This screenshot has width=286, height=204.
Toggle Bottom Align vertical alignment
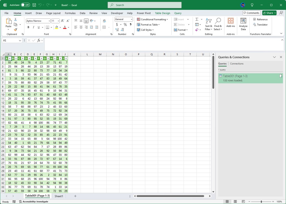86,21
